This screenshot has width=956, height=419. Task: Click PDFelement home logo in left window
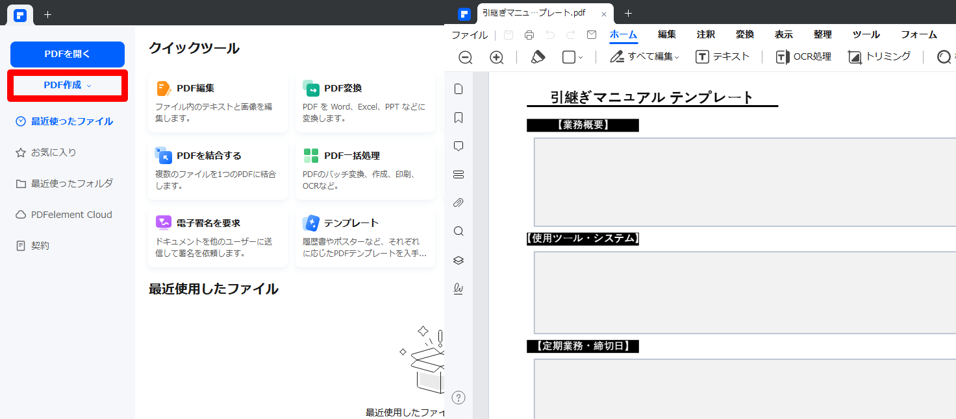click(20, 15)
